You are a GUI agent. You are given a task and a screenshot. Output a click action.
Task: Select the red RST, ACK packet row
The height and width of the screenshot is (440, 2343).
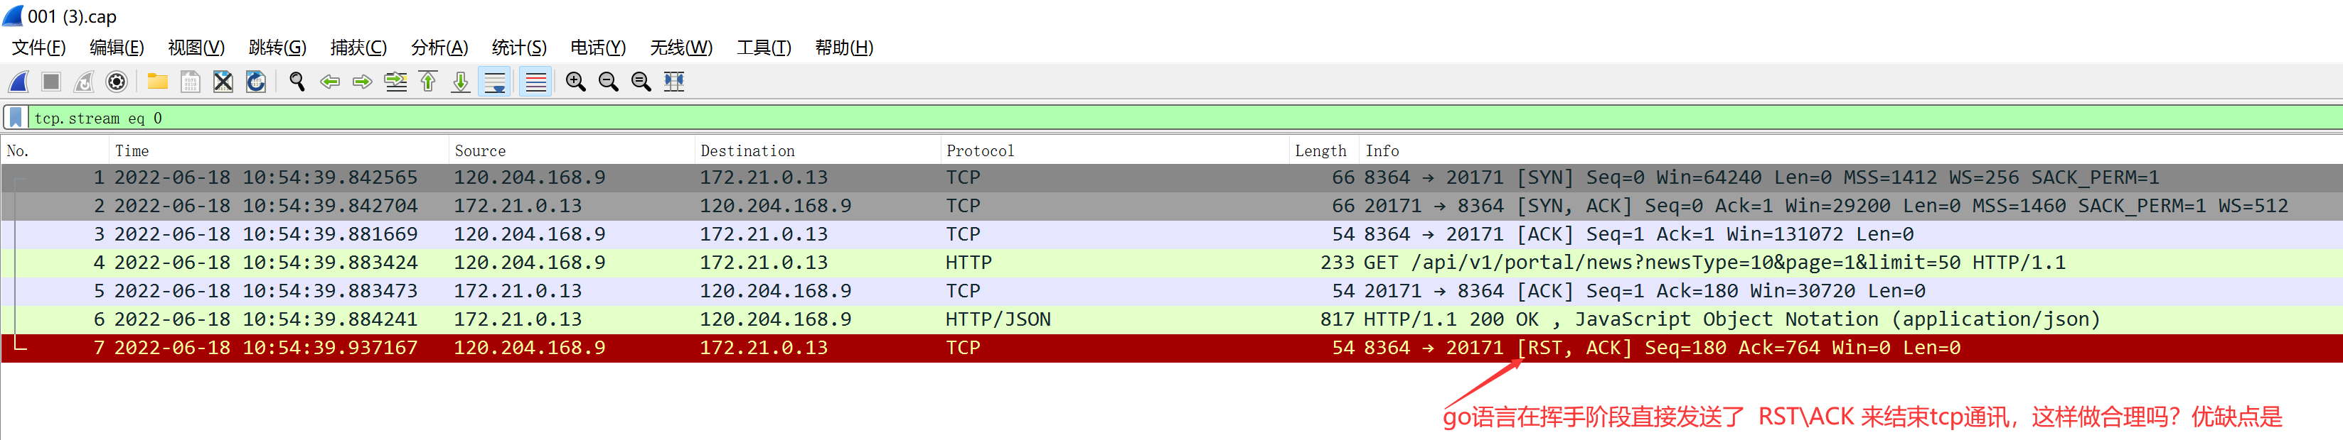pyautogui.click(x=1172, y=348)
